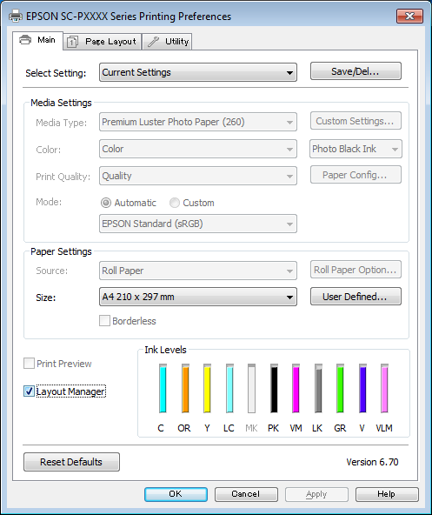Click the Violet (V) ink level bar
Screen dimensions: 432x515
pos(362,388)
